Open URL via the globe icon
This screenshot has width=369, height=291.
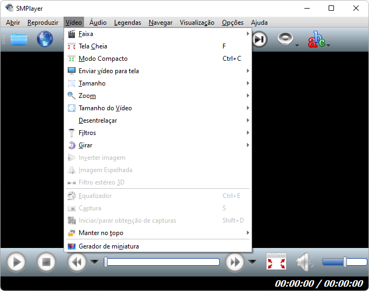[x=45, y=39]
